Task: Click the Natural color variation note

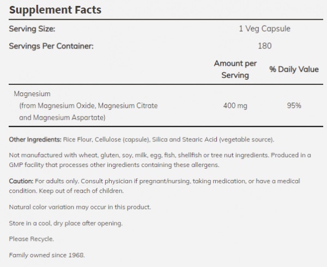Action: point(80,207)
